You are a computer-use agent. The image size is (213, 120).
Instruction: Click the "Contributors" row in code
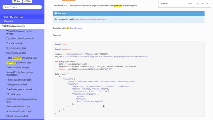coord(91,91)
